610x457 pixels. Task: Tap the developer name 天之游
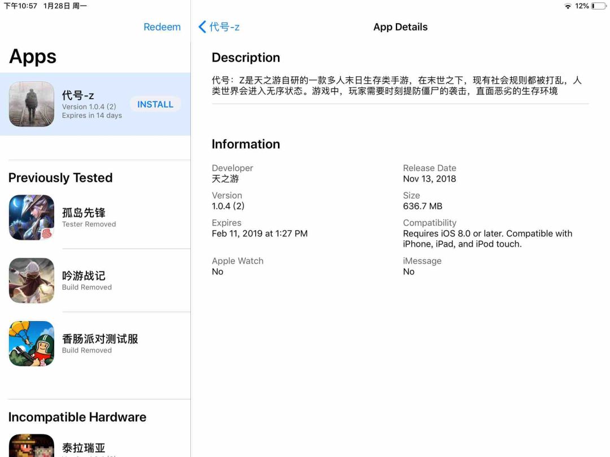click(x=225, y=179)
